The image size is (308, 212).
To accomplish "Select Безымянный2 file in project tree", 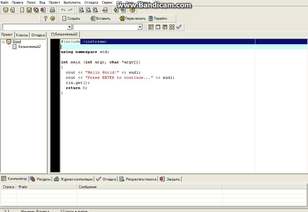I will 29,47.
